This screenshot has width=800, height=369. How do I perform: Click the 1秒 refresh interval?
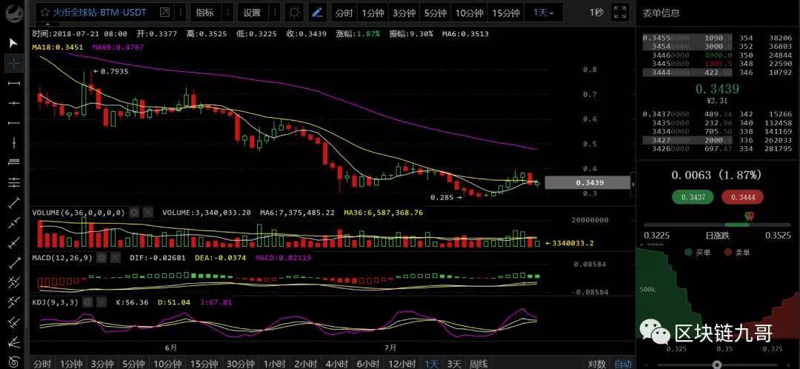(596, 13)
